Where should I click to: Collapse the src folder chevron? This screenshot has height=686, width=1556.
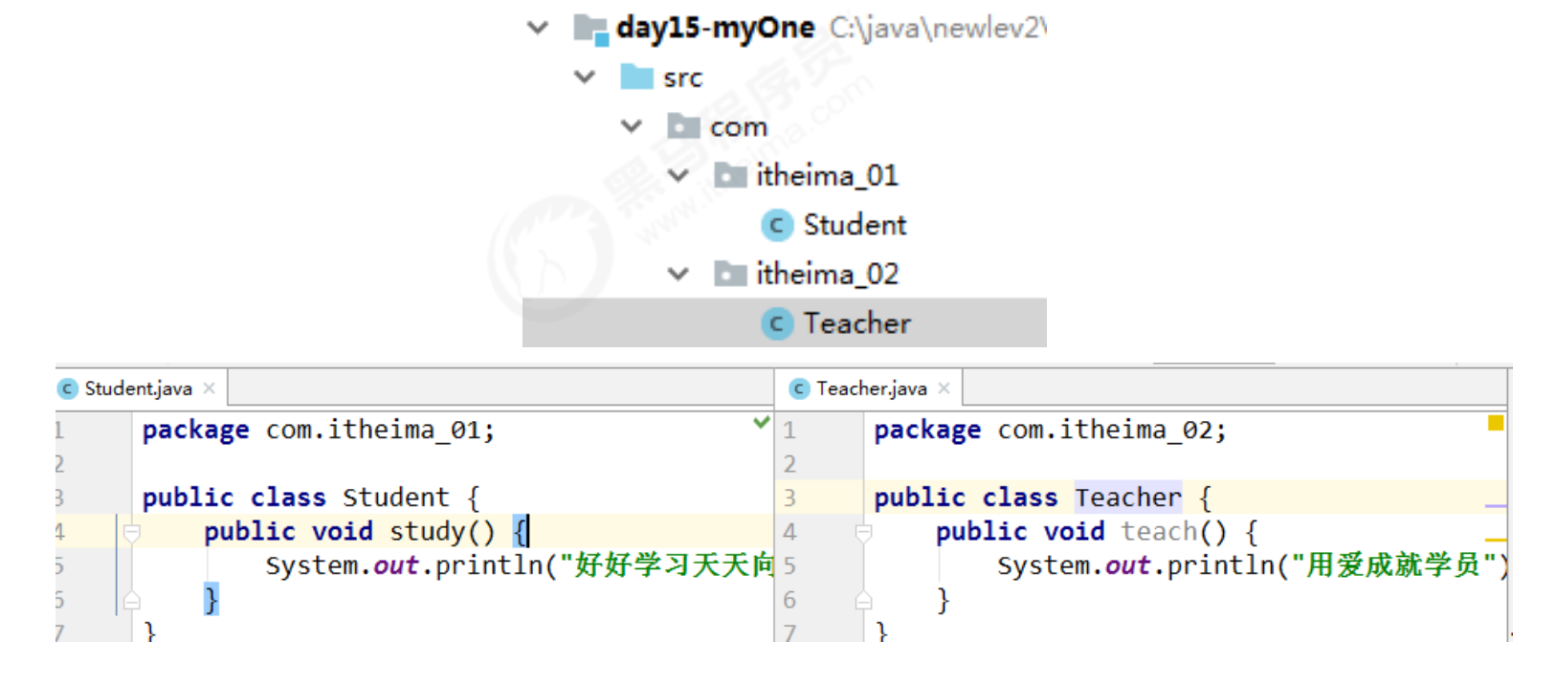pos(585,77)
